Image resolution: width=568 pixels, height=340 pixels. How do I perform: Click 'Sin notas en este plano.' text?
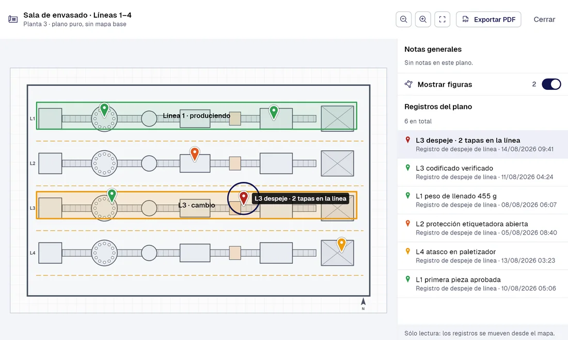tap(438, 63)
